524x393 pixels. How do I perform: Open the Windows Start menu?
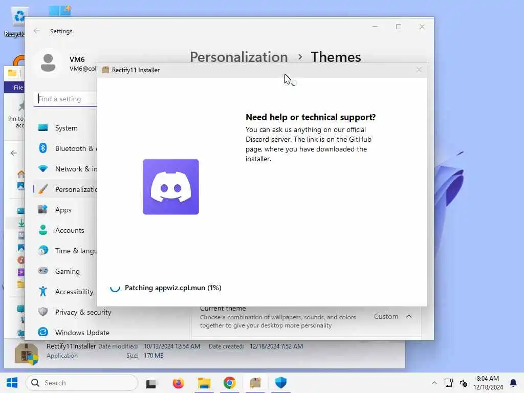(x=12, y=383)
